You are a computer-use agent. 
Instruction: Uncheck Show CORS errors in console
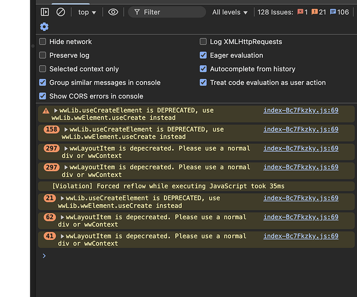pos(43,96)
